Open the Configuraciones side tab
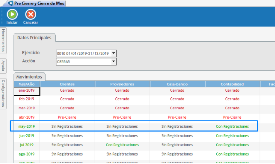The height and width of the screenshot is (164, 275). pyautogui.click(x=3, y=93)
